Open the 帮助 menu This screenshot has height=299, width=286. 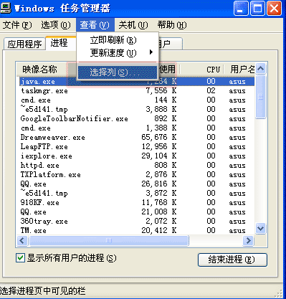[172, 25]
